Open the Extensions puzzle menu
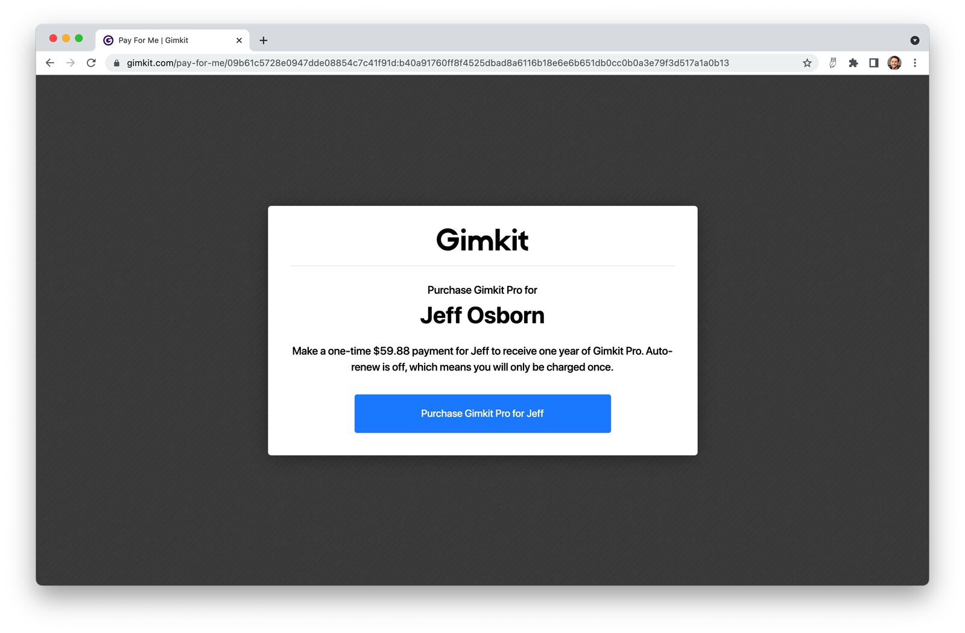The width and height of the screenshot is (965, 633). [853, 63]
